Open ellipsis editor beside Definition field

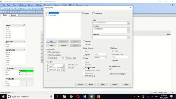click(x=129, y=30)
